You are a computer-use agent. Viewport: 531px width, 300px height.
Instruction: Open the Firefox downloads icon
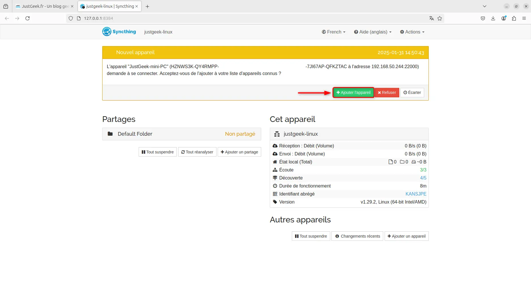493,18
